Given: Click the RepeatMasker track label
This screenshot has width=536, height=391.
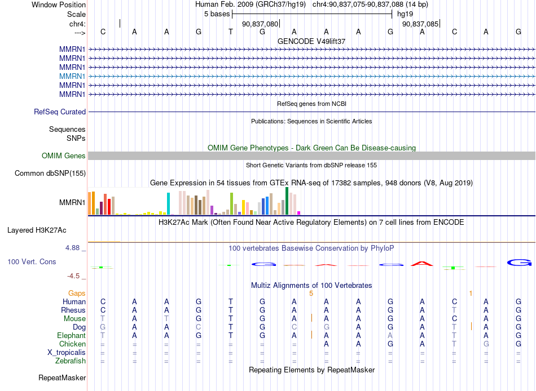Looking at the screenshot, I should point(62,377).
